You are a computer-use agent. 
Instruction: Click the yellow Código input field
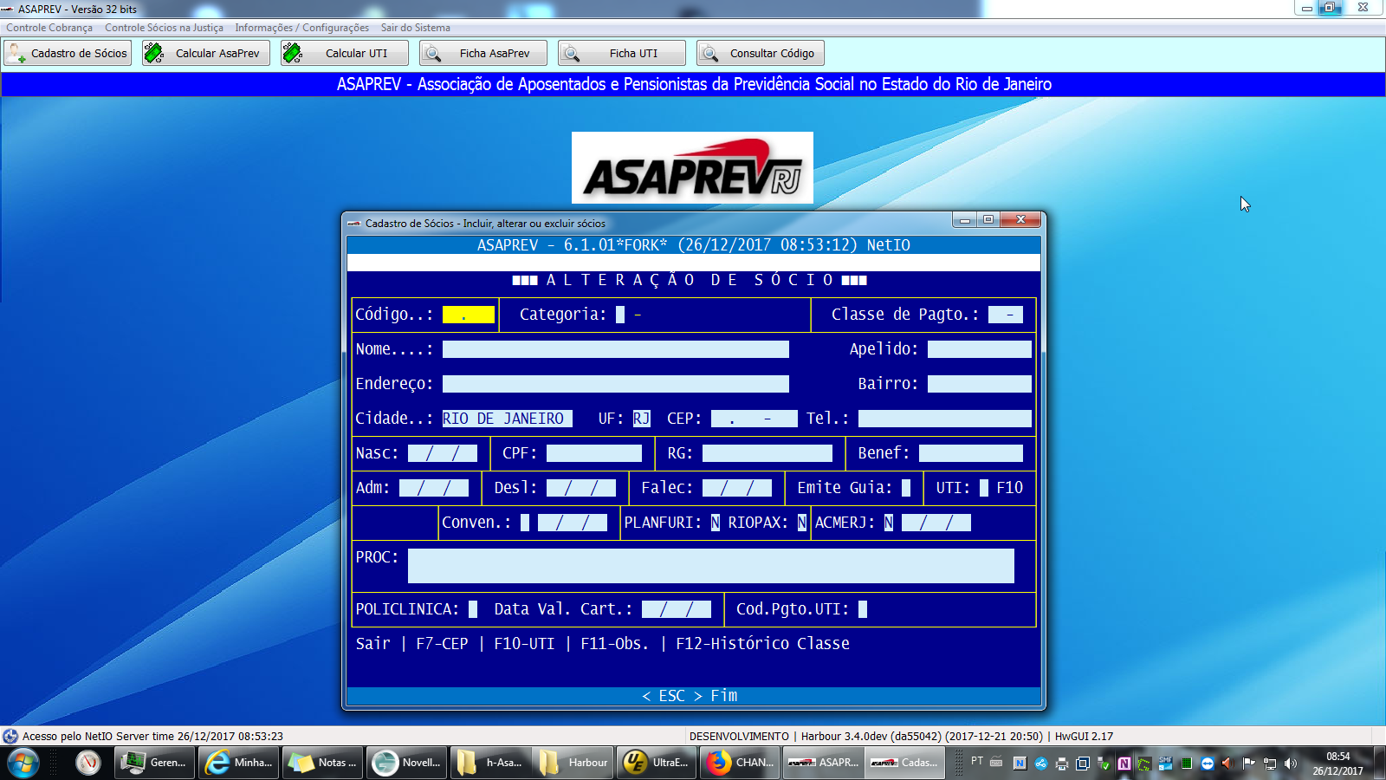pyautogui.click(x=468, y=315)
